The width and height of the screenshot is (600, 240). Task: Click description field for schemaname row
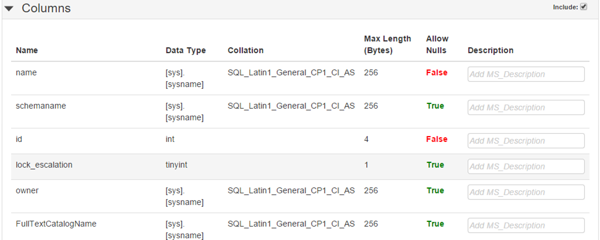click(x=526, y=107)
